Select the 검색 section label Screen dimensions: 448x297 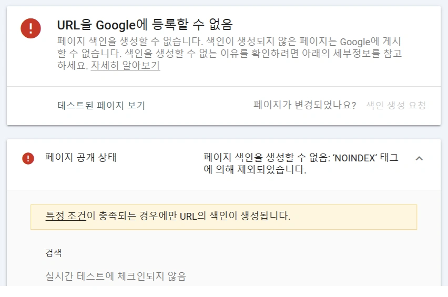pos(54,253)
